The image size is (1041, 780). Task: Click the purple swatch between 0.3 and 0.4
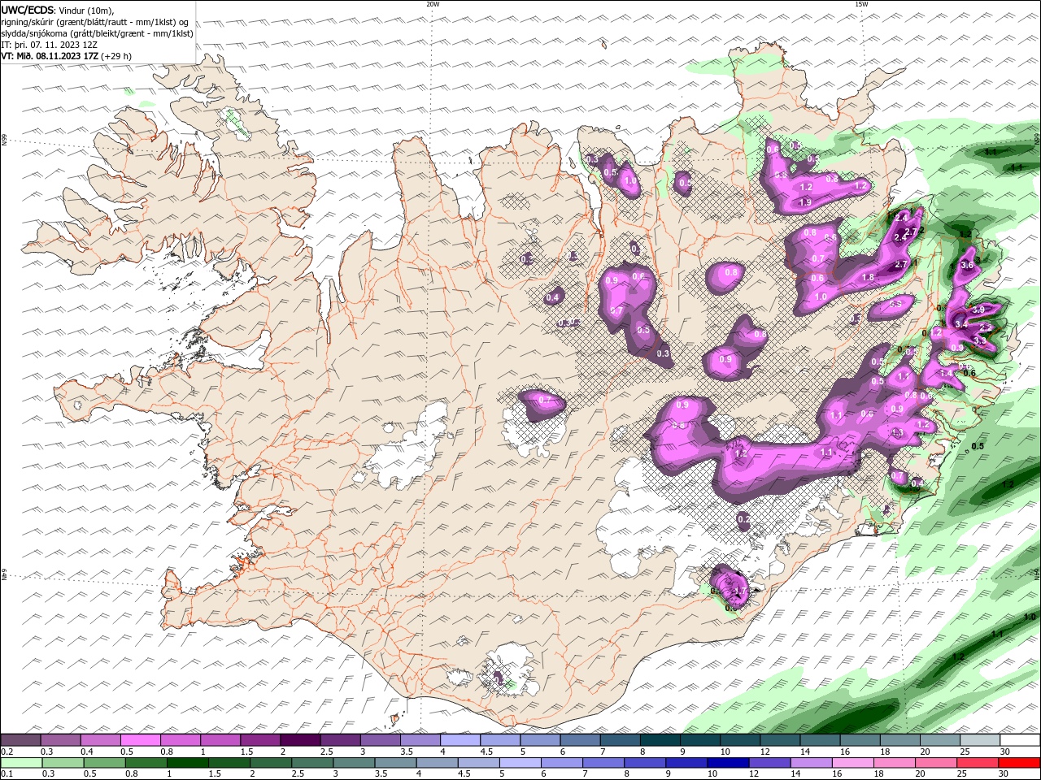pyautogui.click(x=60, y=740)
